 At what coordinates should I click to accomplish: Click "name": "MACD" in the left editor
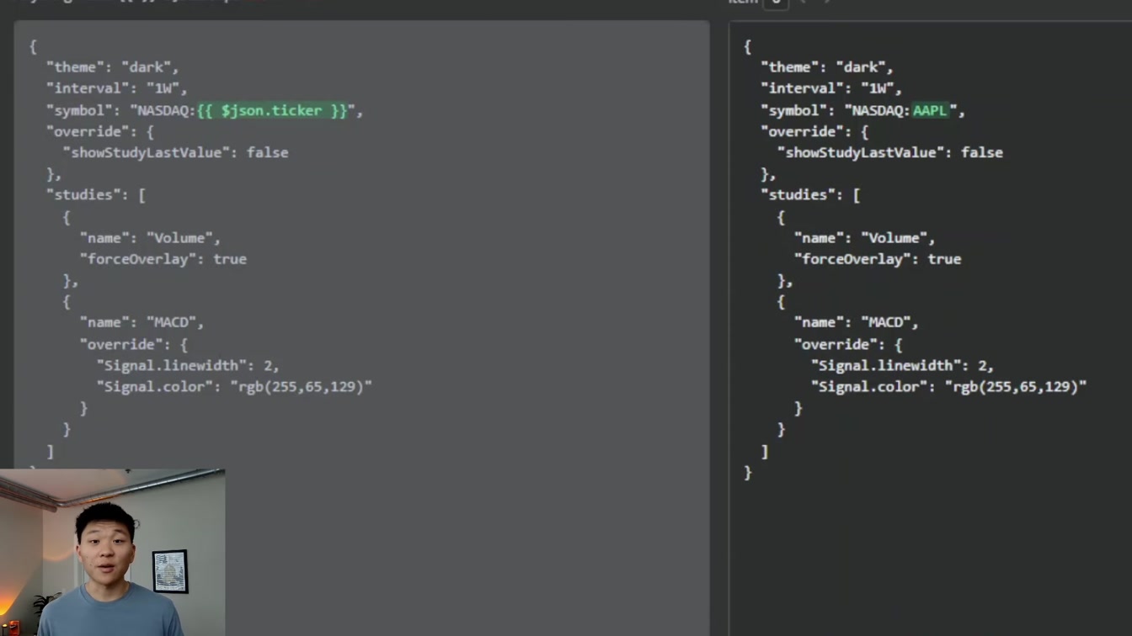[141, 322]
